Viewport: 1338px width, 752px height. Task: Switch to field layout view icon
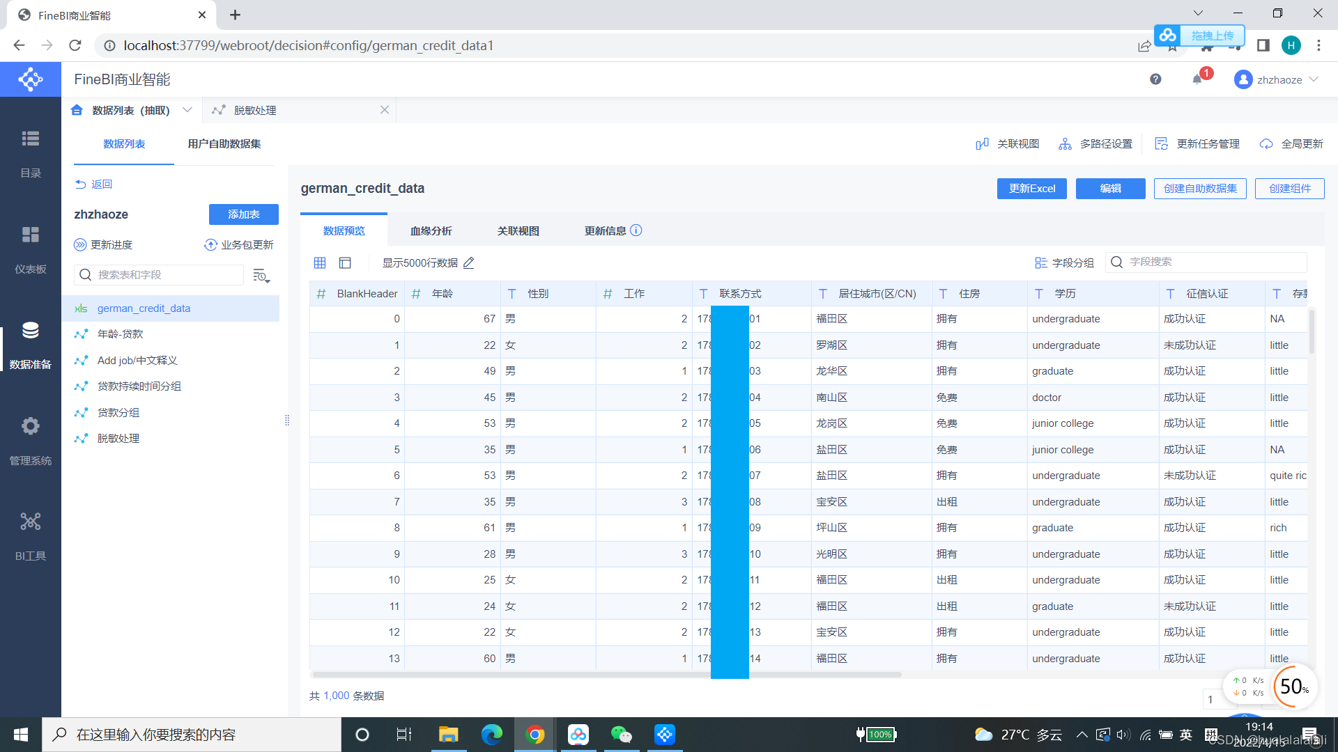click(345, 263)
